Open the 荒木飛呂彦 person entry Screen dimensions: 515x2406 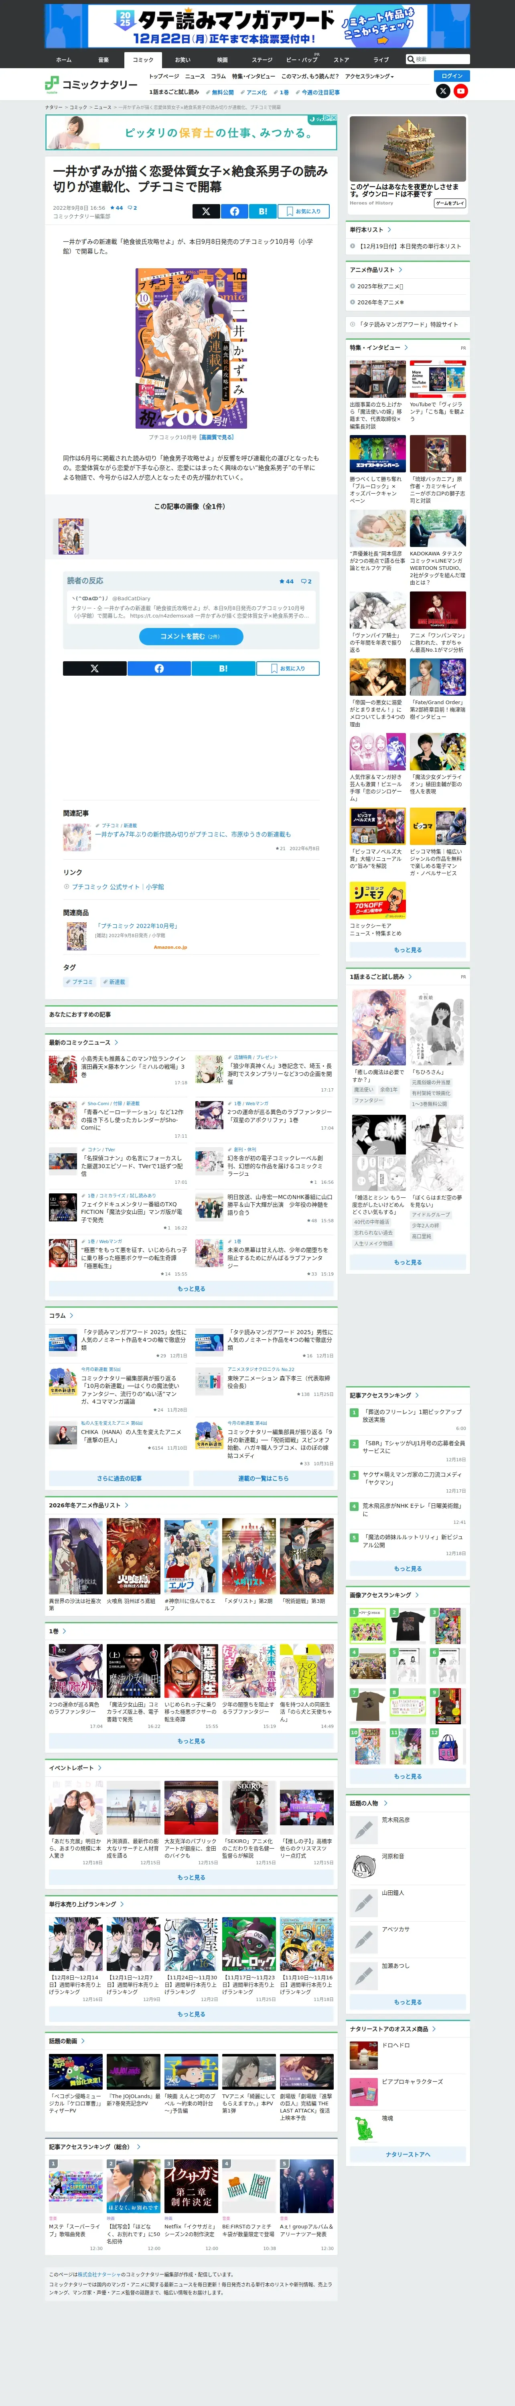408,1831
